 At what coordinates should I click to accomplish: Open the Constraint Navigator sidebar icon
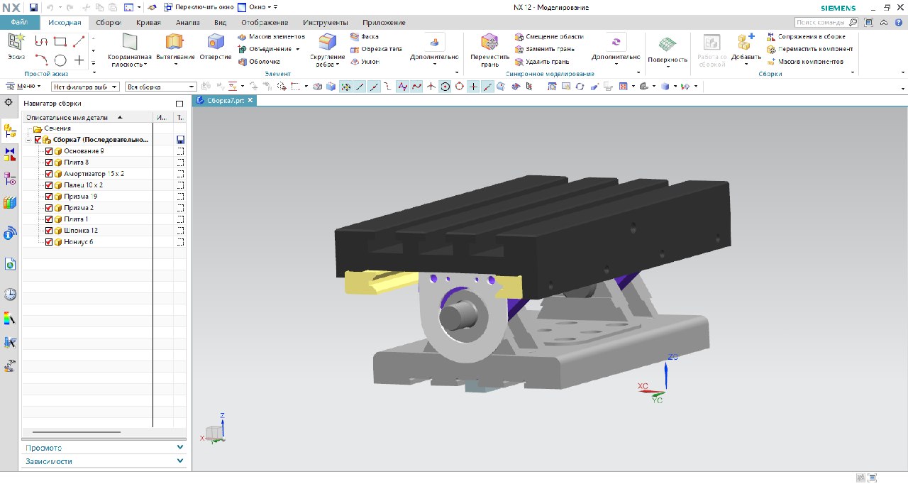pyautogui.click(x=10, y=154)
